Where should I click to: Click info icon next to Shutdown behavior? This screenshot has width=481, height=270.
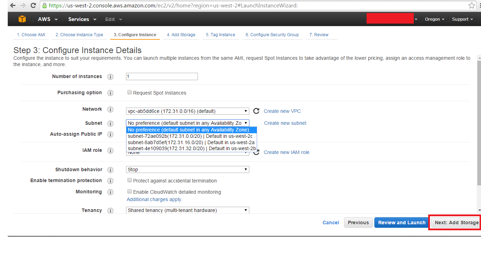110,170
